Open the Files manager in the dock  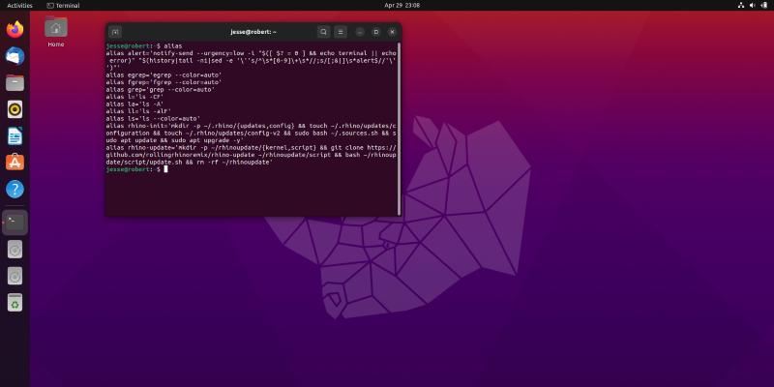click(15, 82)
